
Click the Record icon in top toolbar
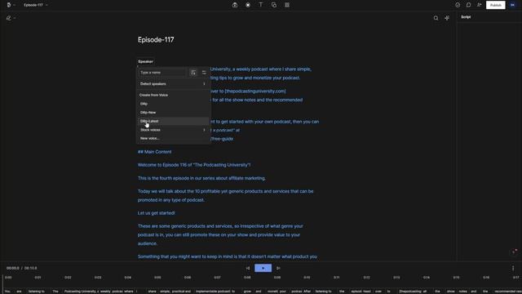(248, 5)
